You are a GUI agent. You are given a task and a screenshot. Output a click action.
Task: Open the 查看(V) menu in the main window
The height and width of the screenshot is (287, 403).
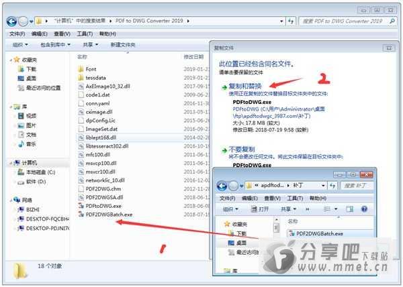pos(62,34)
